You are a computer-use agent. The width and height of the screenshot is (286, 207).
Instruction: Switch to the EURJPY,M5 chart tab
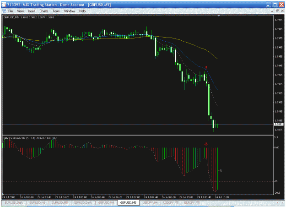(192, 202)
